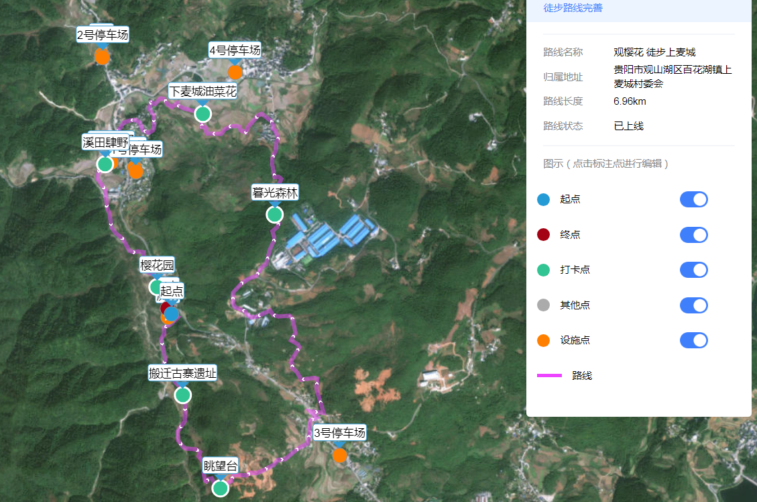Click the 2号停车场 facility marker
Screen dimensions: 757x502
point(102,56)
